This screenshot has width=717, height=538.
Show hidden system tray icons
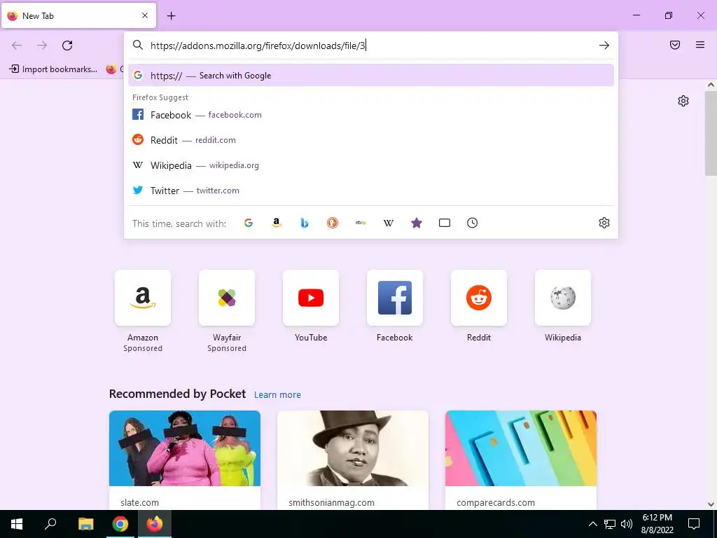(x=592, y=524)
